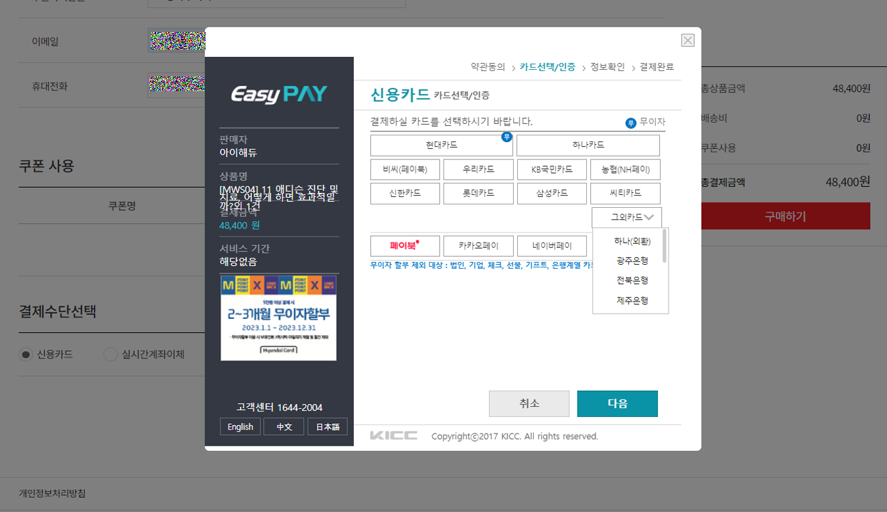
Task: Click the 무이자 할부 제외 대상 notice
Action: coord(482,265)
